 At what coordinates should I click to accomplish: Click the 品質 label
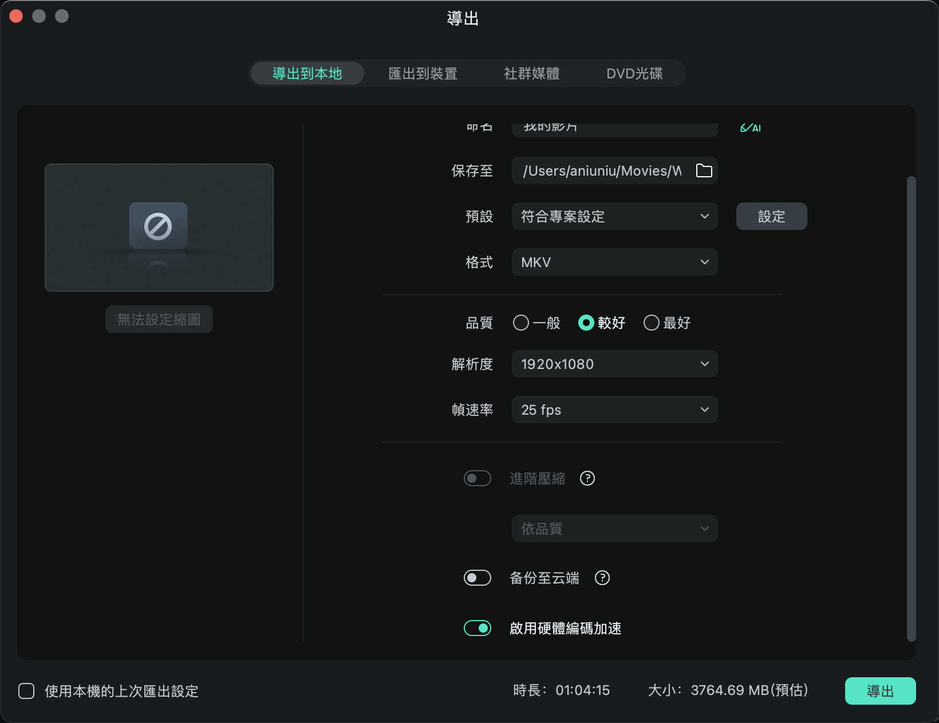coord(479,323)
